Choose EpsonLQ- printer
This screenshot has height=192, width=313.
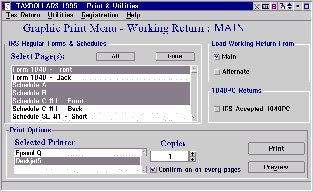78,153
